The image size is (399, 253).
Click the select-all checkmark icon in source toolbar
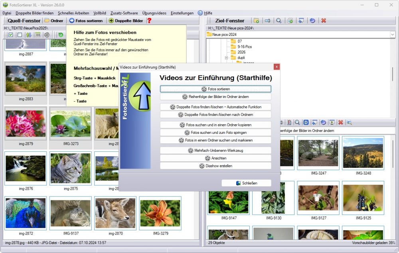pos(10,35)
